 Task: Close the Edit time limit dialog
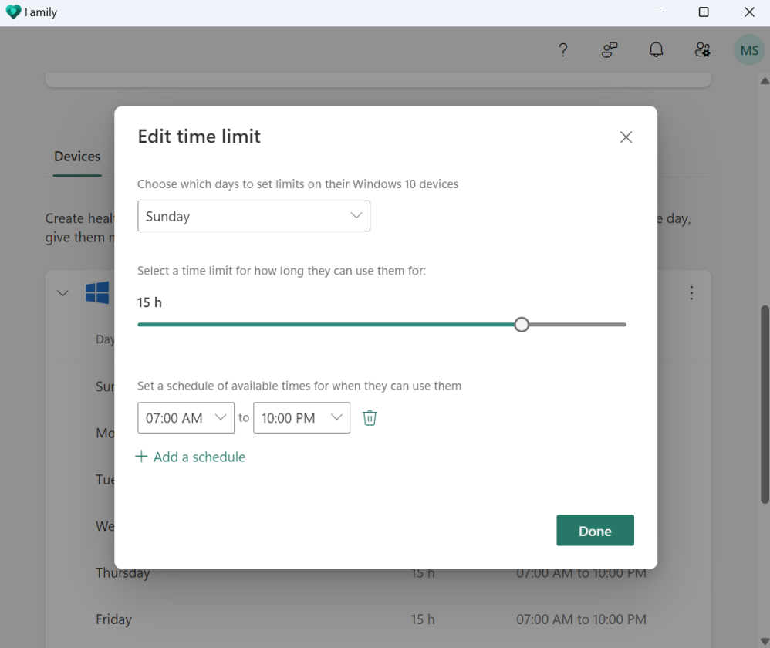[x=626, y=137]
